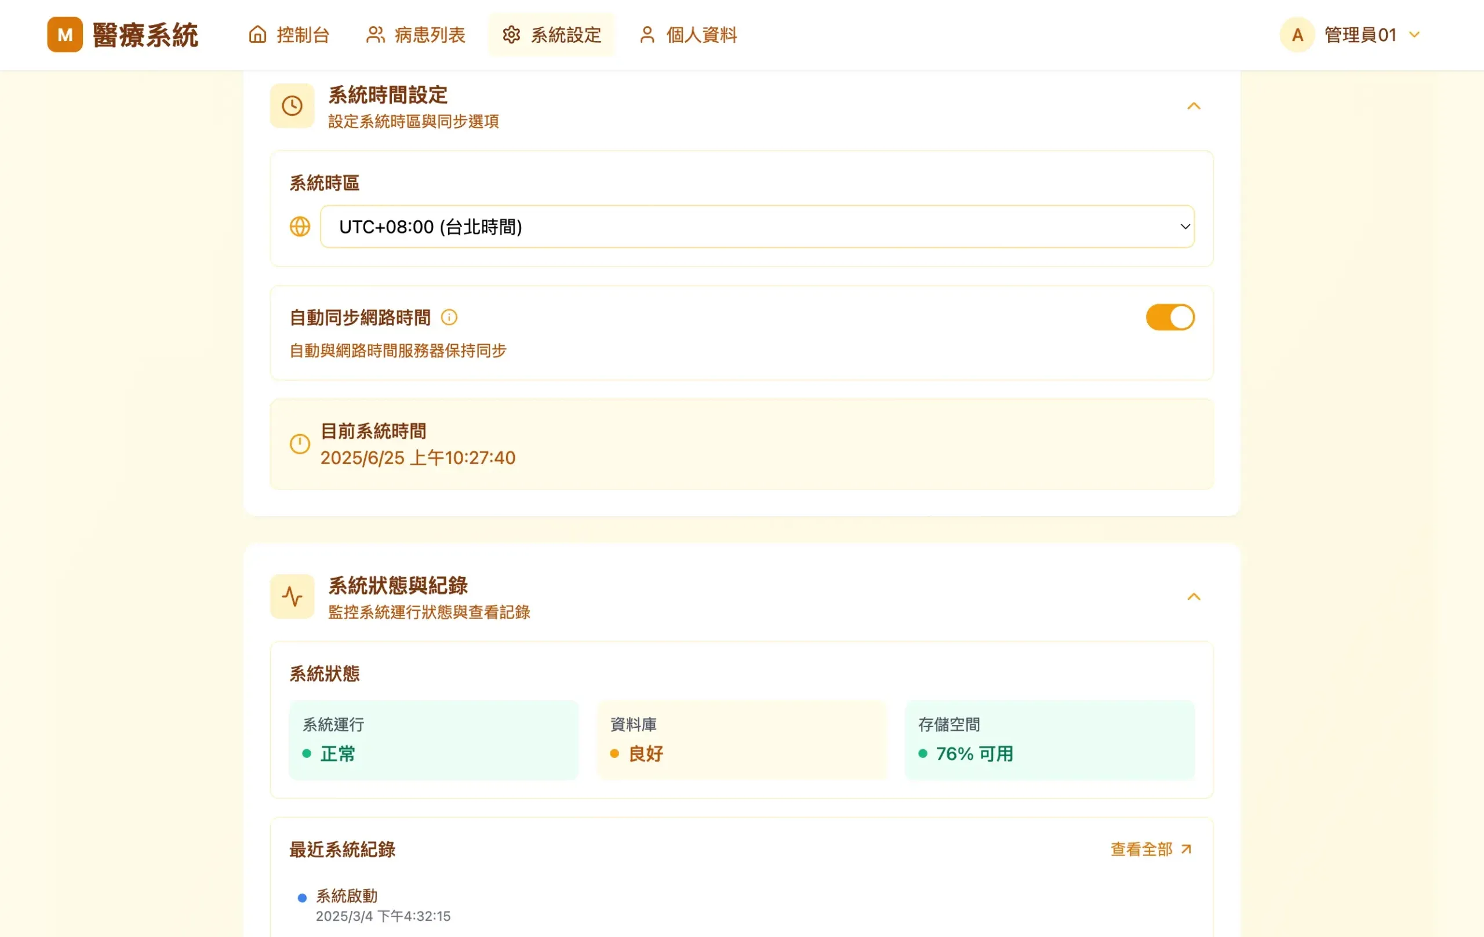
Task: Click the clock icon next to 目前系統時間
Action: (300, 444)
